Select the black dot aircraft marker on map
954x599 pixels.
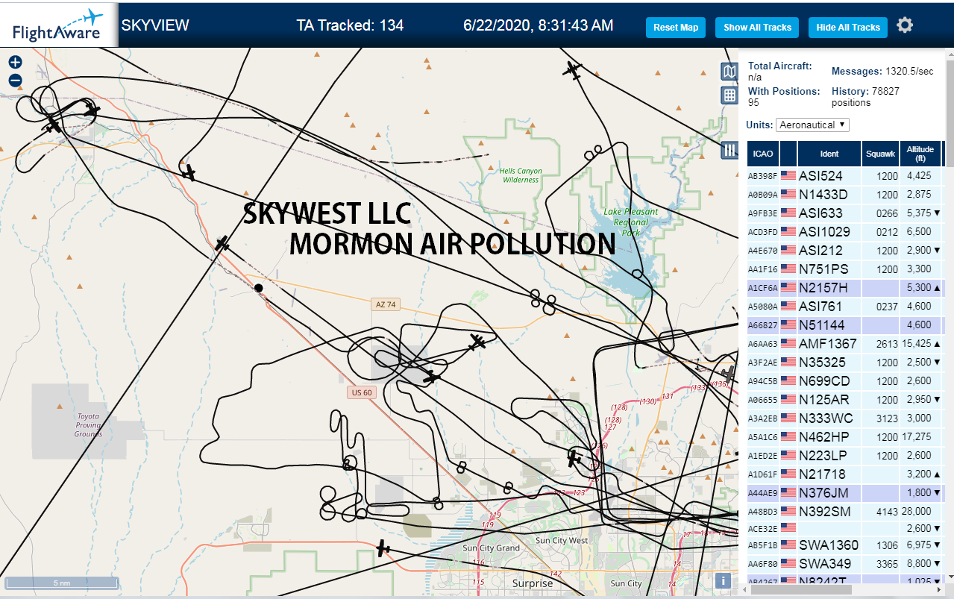point(259,287)
